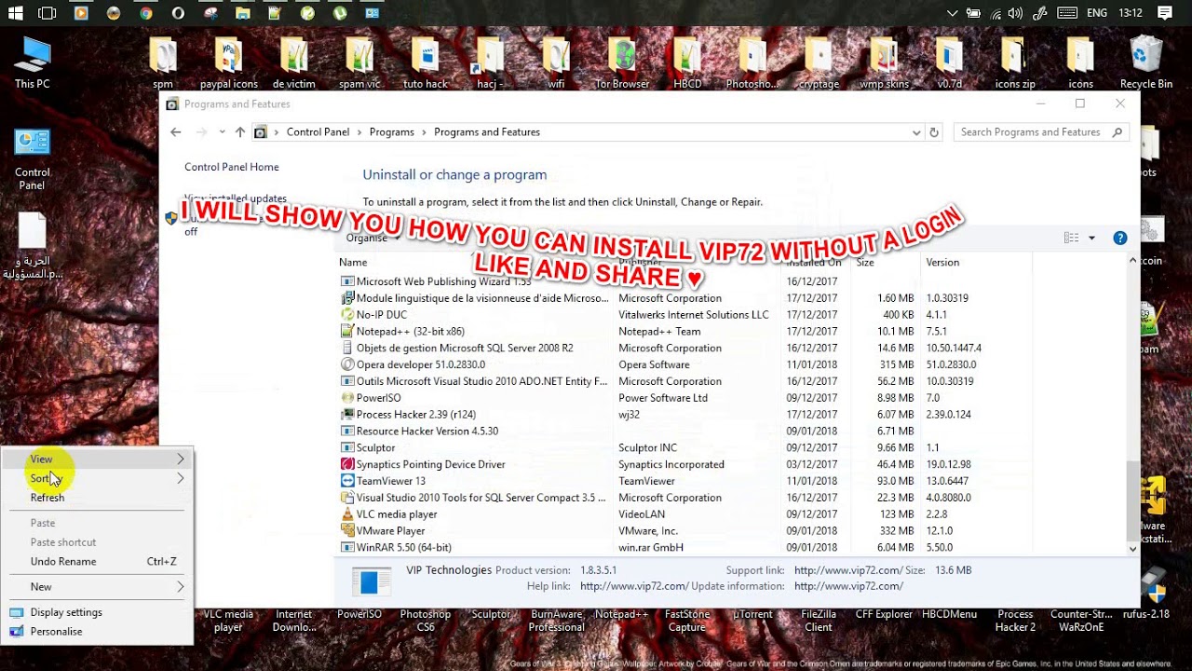The image size is (1192, 671).
Task: Select Control Panel desktop icon
Action: point(32,159)
